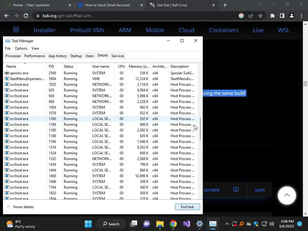This screenshot has height=231, width=308.
Task: Click the End task button
Action: [x=187, y=207]
